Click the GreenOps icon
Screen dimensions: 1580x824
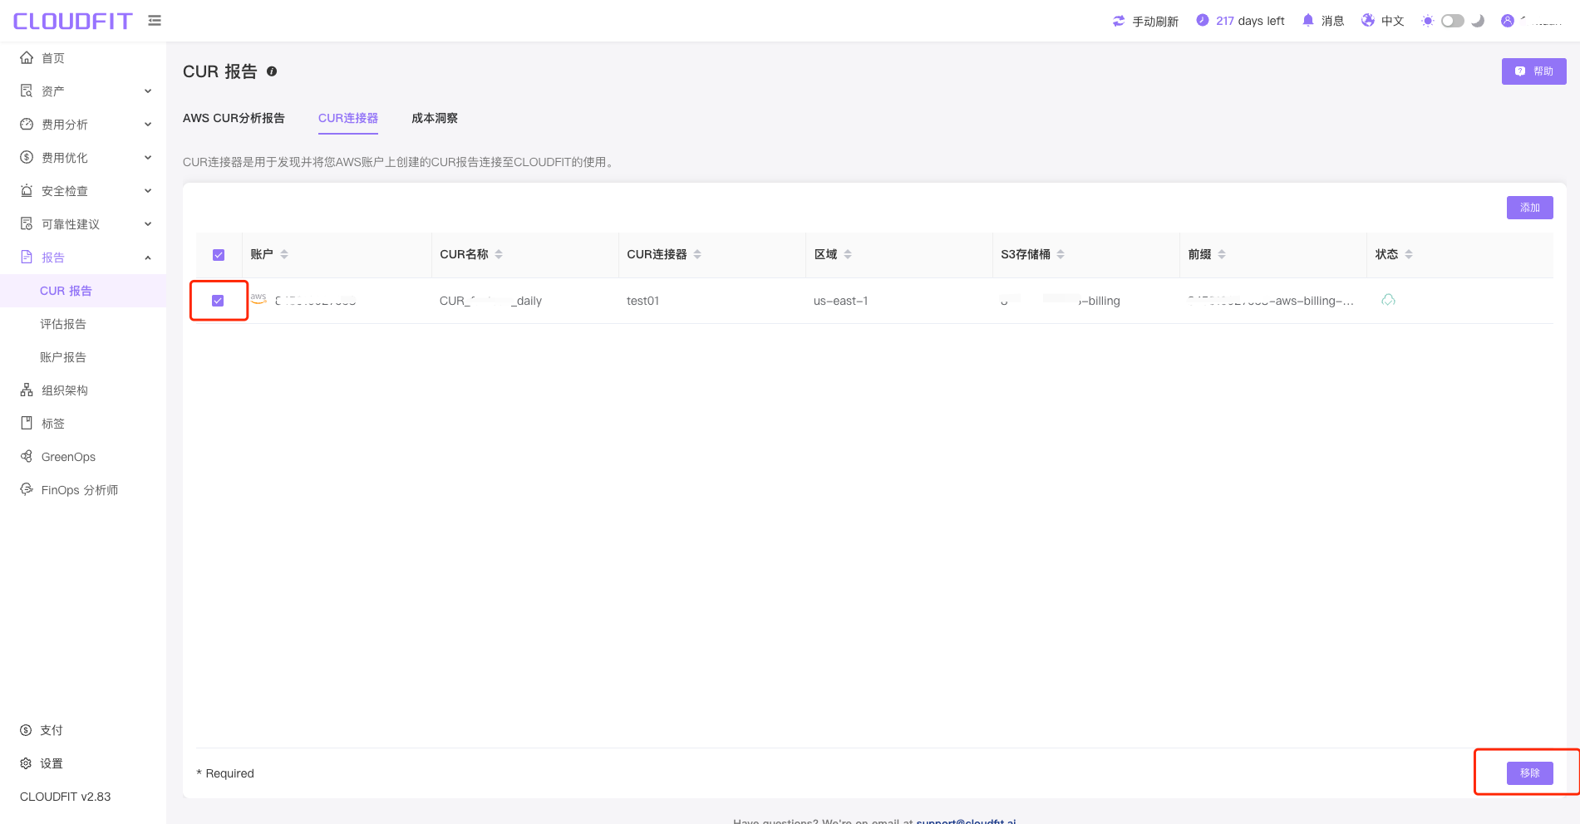27,456
